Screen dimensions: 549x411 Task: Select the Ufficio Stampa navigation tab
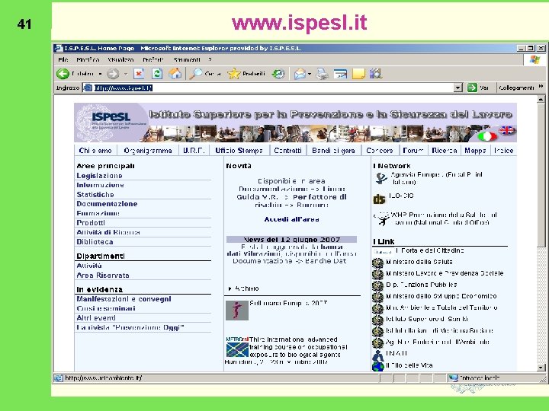[239, 151]
